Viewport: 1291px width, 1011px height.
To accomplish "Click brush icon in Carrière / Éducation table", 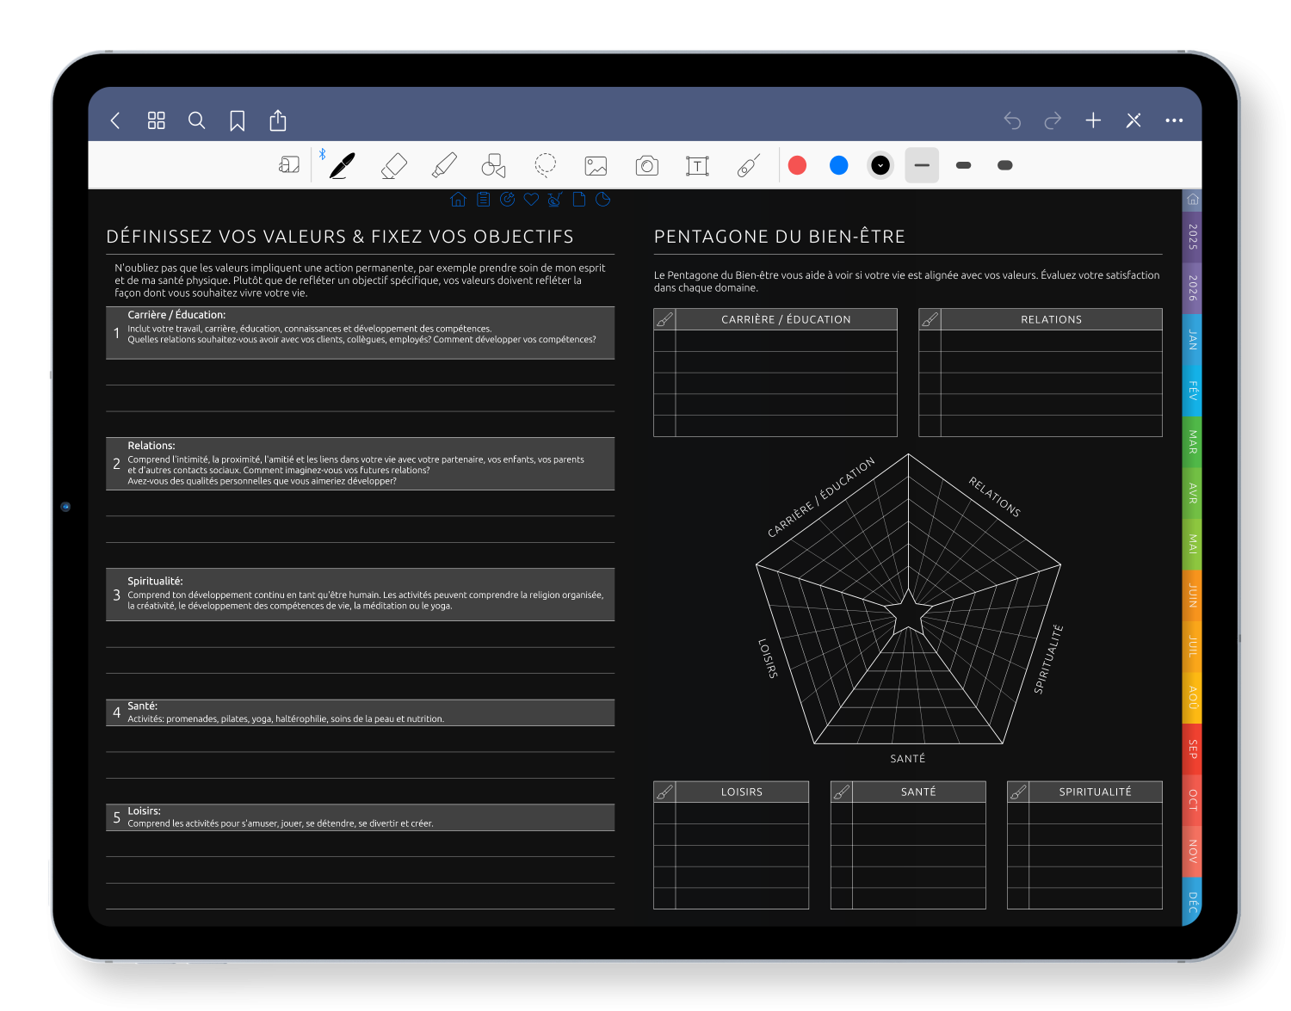I will tap(664, 319).
